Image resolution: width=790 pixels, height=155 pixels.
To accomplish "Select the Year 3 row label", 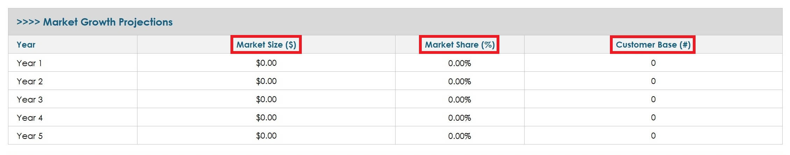I will click(30, 100).
